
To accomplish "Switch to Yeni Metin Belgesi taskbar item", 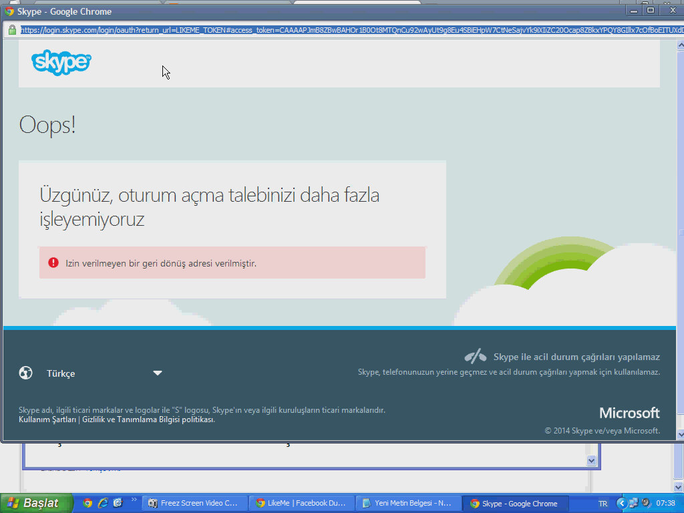I will pos(409,504).
